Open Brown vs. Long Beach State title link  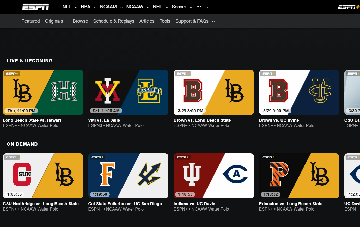202,120
